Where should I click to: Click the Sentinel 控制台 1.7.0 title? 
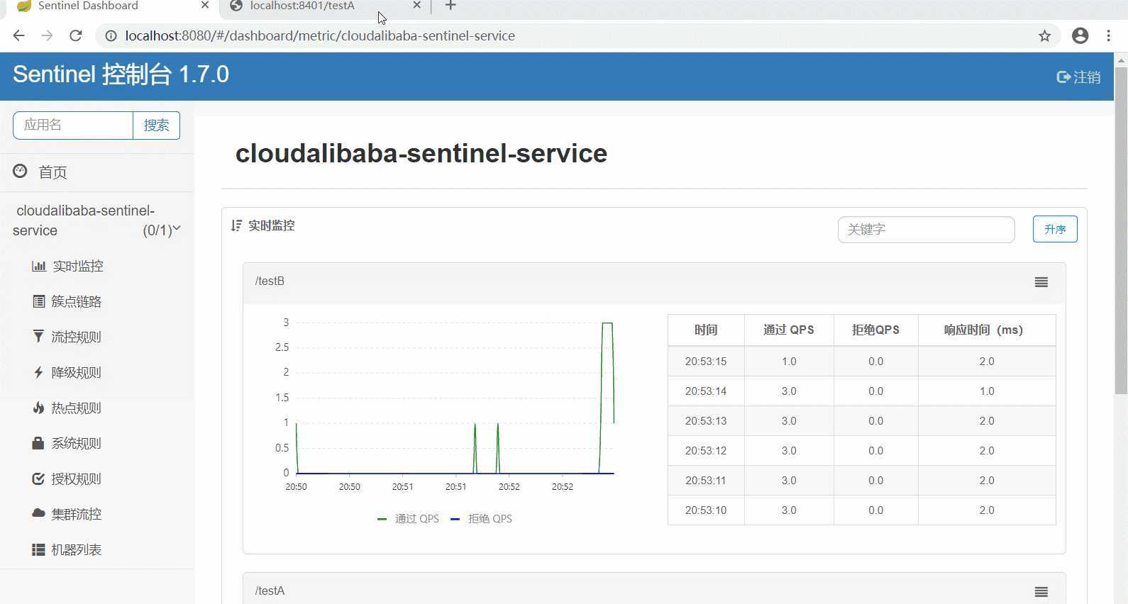121,74
